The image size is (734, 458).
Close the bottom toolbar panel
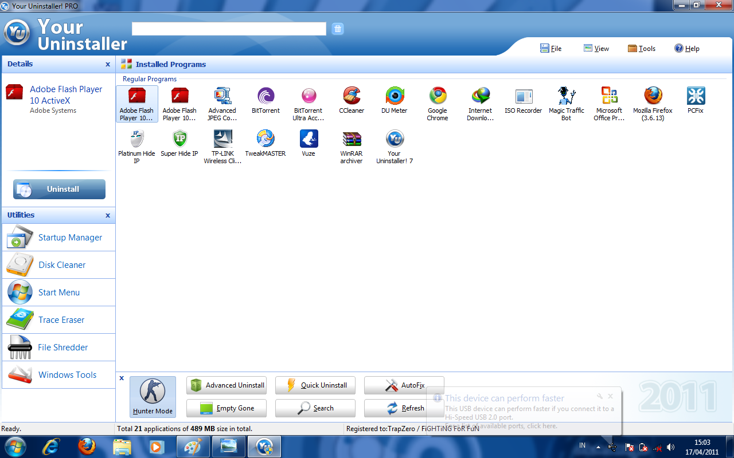click(122, 378)
